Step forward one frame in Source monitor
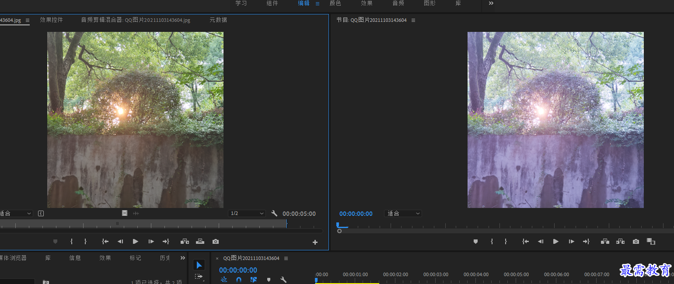The height and width of the screenshot is (284, 674). [151, 241]
